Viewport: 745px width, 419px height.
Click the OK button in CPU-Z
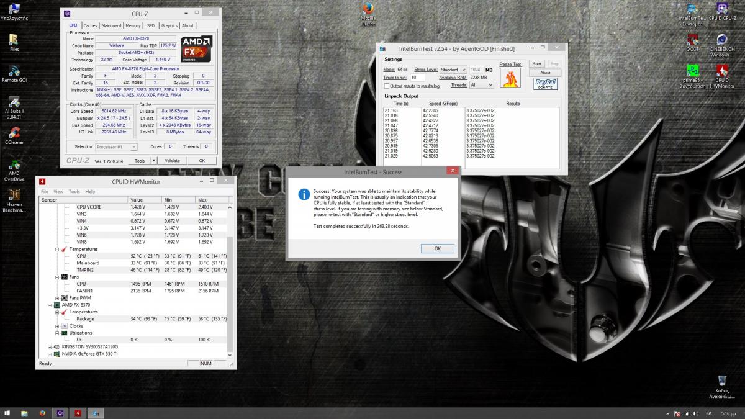(202, 160)
